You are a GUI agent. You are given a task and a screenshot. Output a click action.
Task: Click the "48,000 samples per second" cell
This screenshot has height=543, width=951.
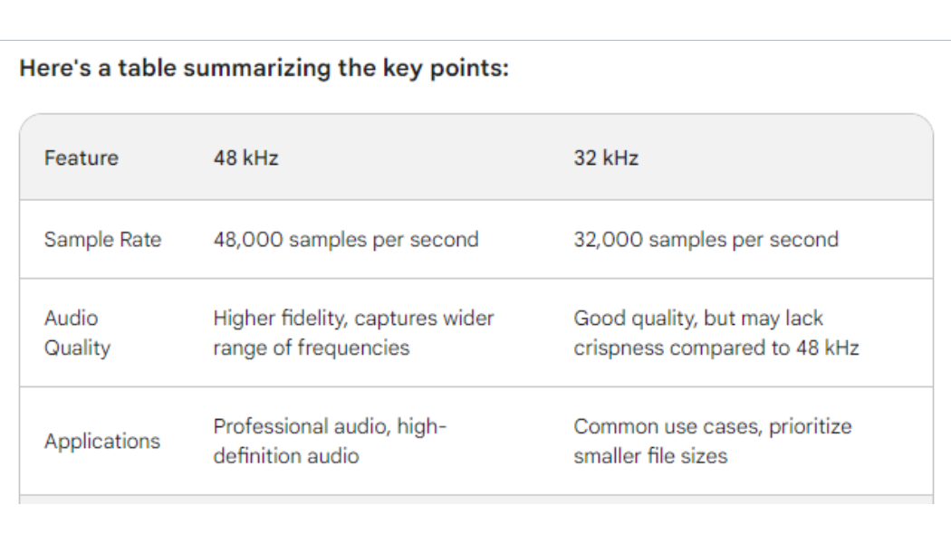(345, 240)
